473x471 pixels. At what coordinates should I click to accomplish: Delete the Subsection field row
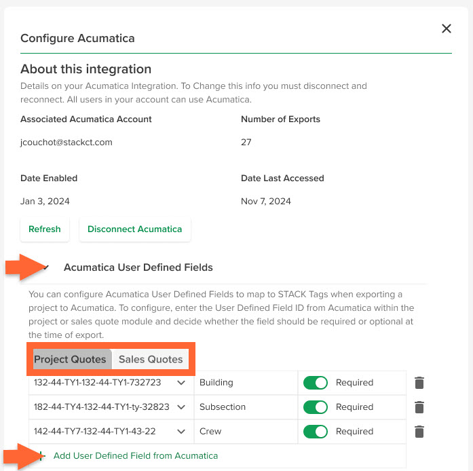(419, 407)
